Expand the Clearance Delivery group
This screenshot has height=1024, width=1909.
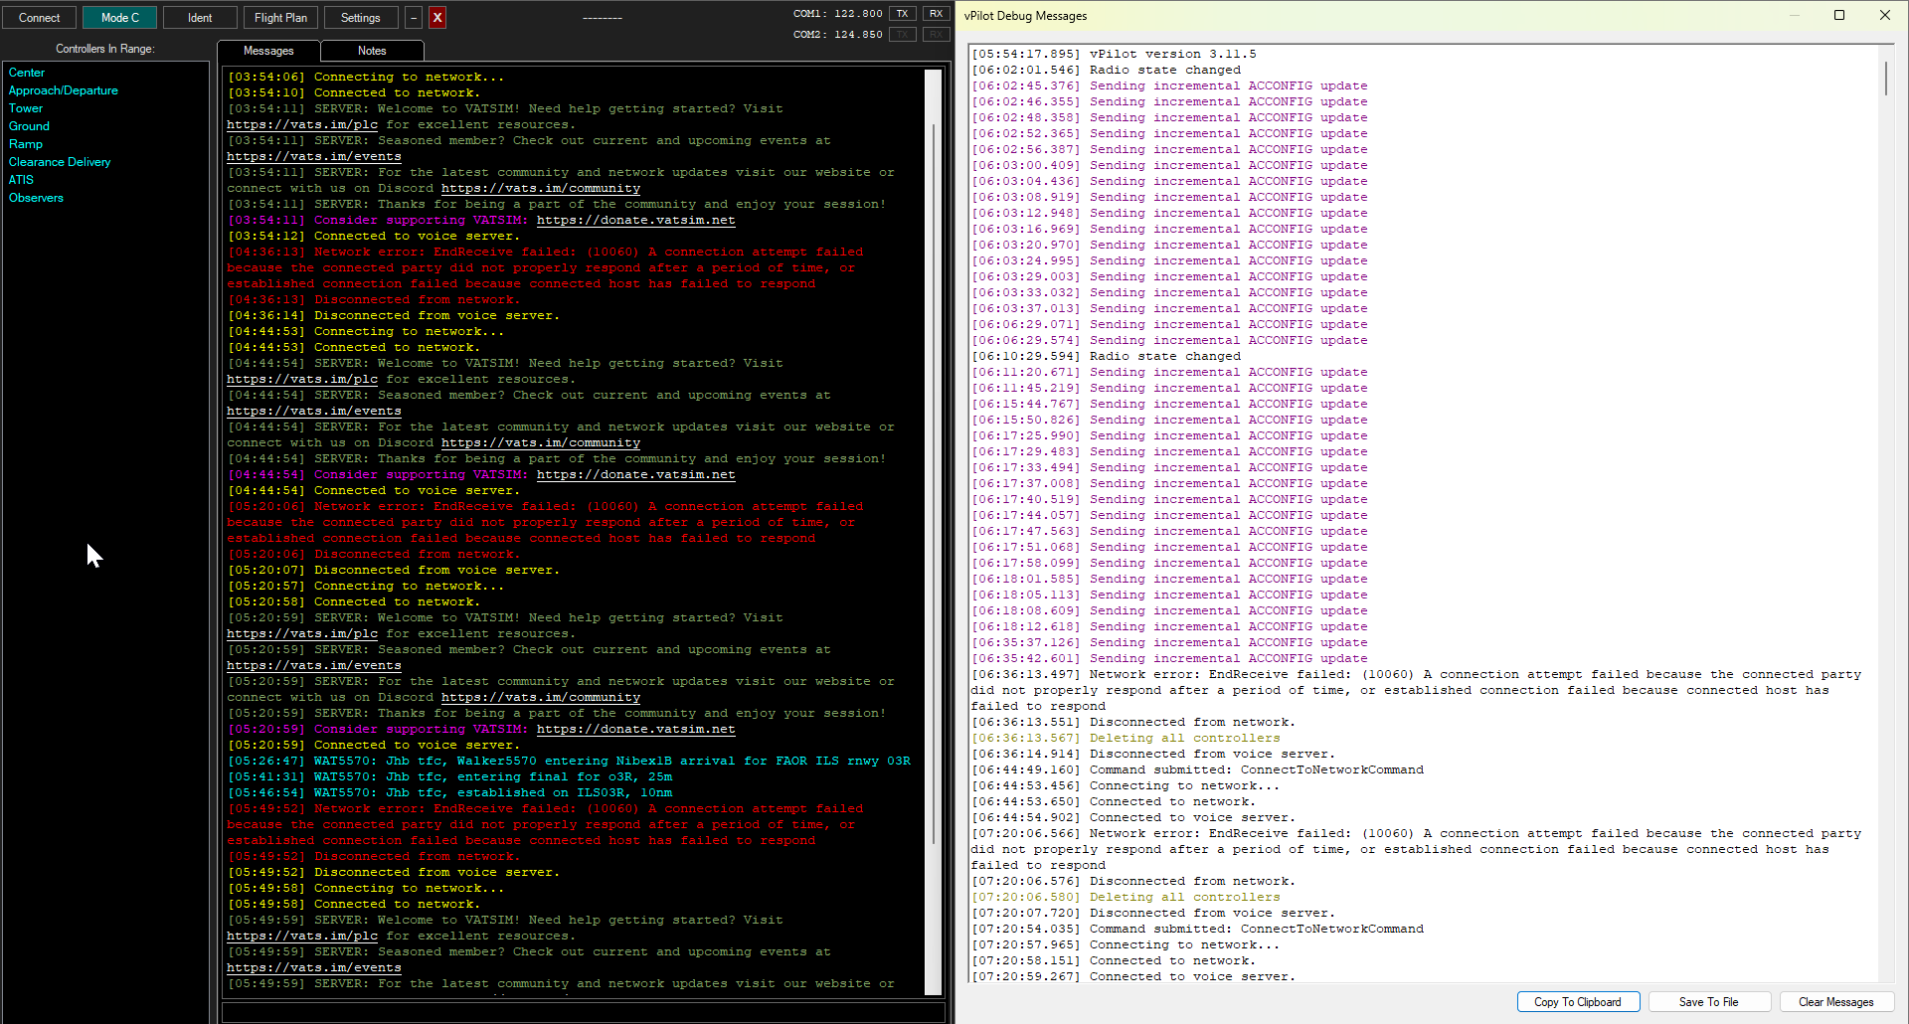click(x=60, y=162)
